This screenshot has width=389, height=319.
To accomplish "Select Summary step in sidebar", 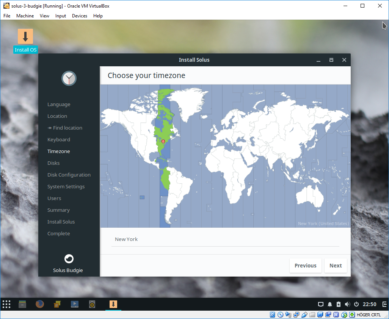I will (x=58, y=210).
